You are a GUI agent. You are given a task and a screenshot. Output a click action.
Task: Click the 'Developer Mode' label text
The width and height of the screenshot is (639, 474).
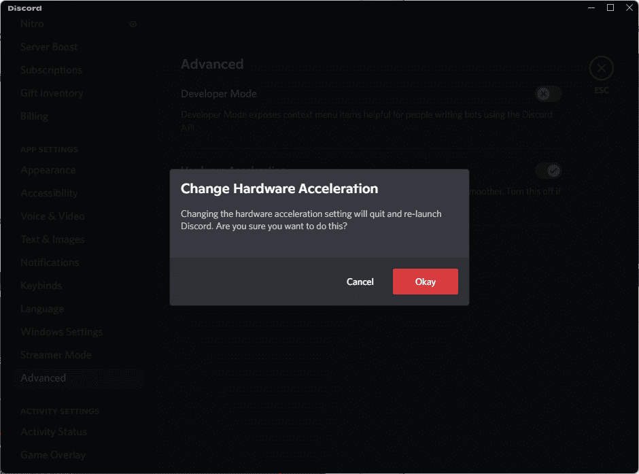coord(219,94)
